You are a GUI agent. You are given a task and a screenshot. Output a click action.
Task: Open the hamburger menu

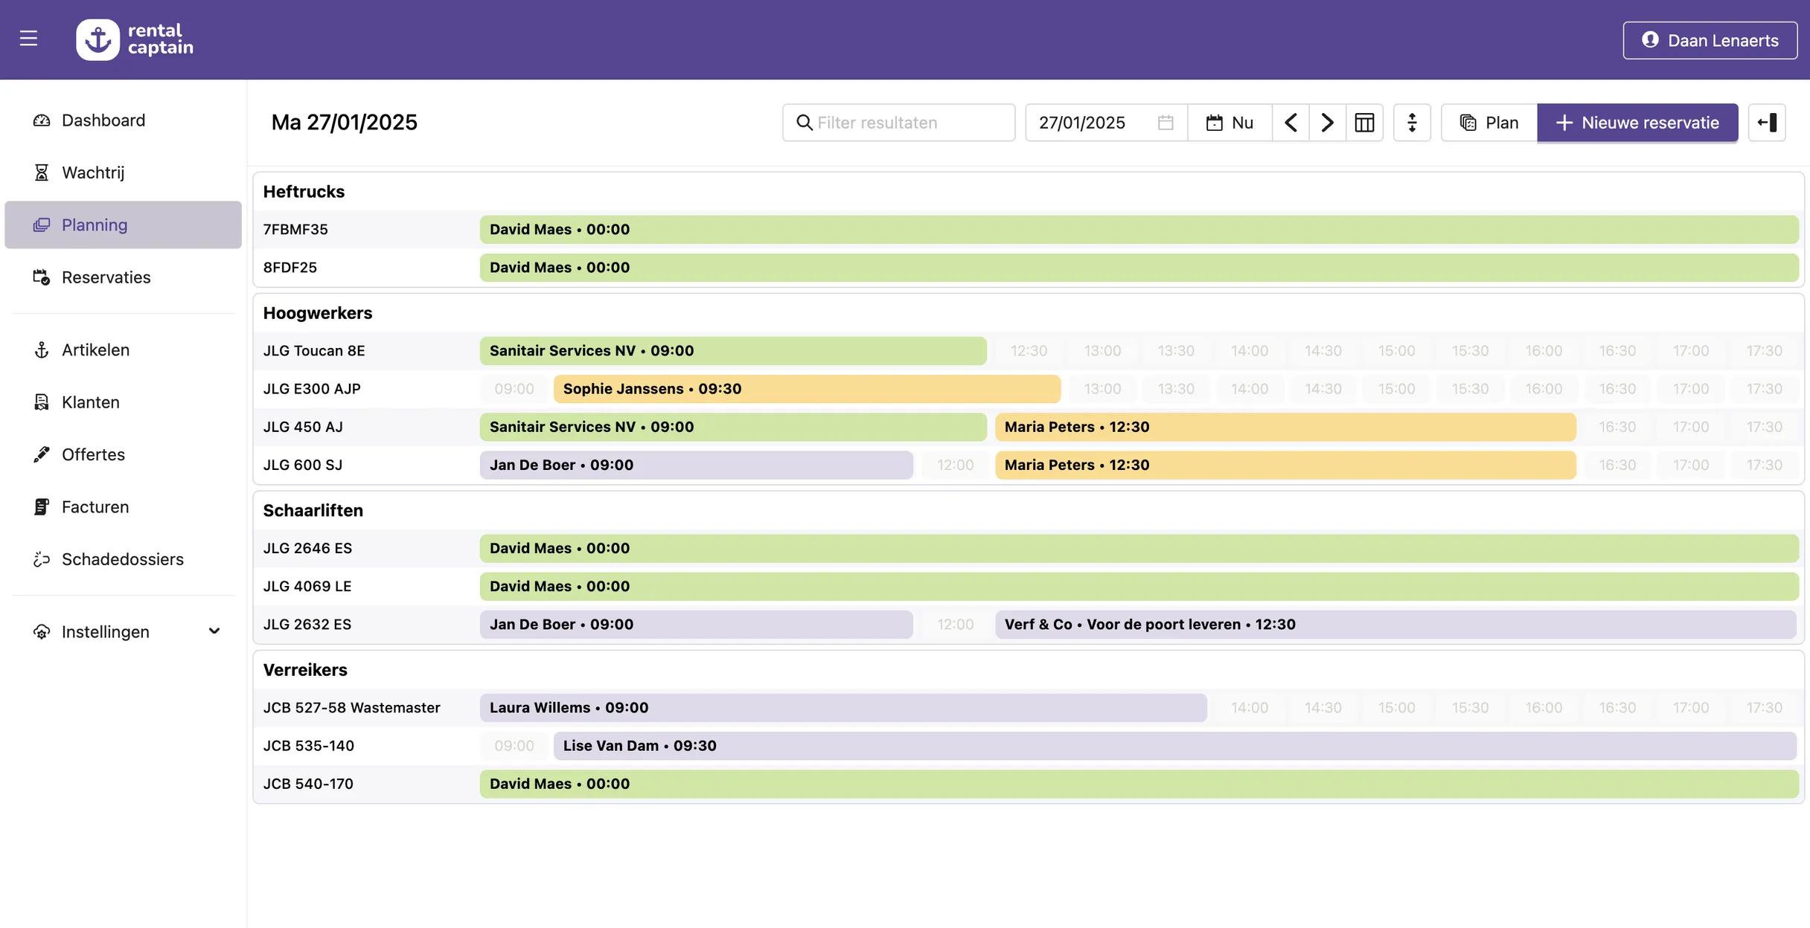tap(28, 39)
